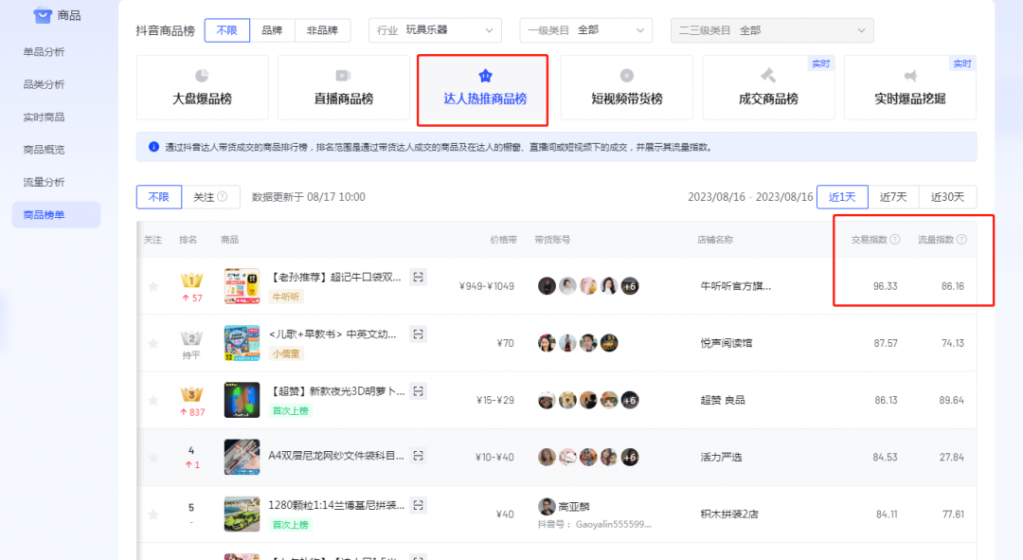The image size is (1023, 560).
Task: Switch to 短视频带货榜 tab
Action: coord(627,87)
